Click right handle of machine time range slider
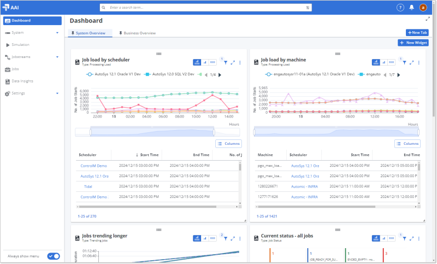 (x=418, y=132)
